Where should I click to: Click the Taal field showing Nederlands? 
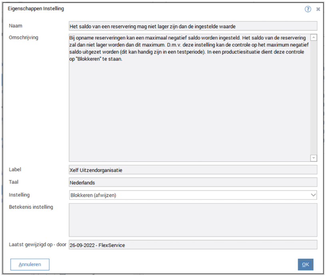(x=193, y=182)
